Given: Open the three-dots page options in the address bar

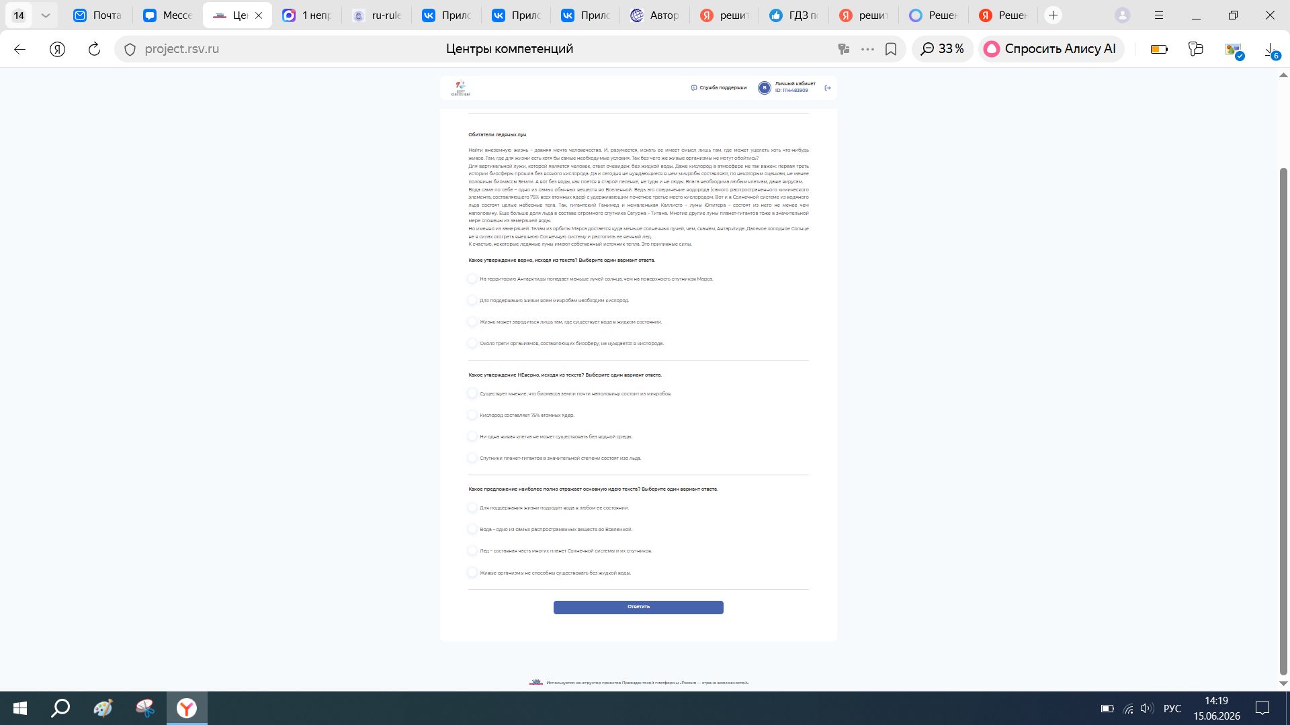Looking at the screenshot, I should [867, 49].
